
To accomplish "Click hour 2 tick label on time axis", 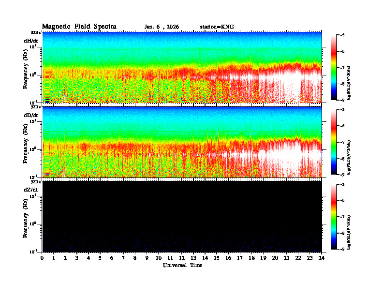I will tap(65, 258).
